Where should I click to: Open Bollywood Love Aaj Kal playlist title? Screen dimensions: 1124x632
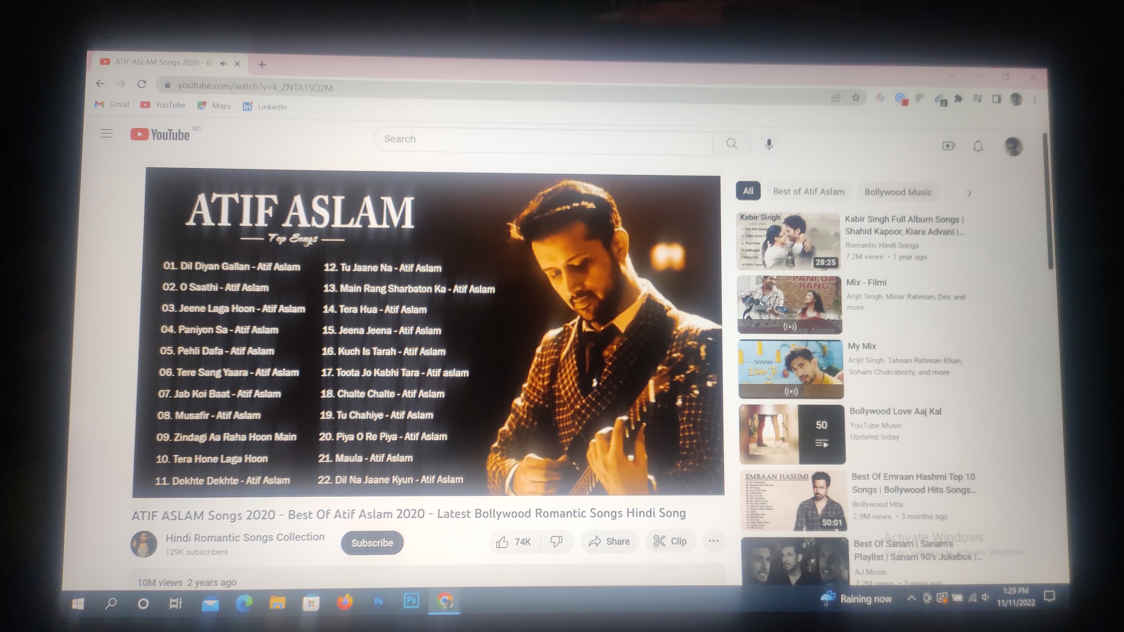tap(895, 411)
